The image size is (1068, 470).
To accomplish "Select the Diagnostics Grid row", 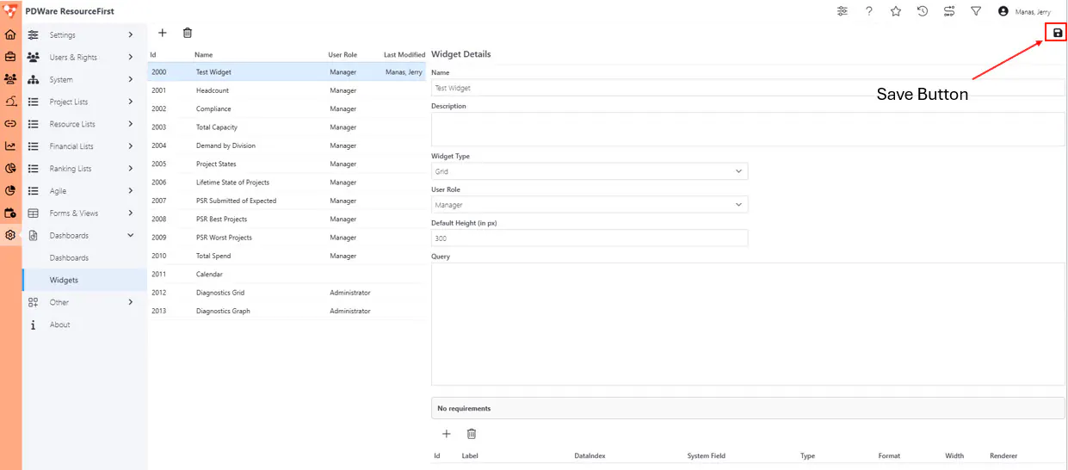I will [x=287, y=293].
